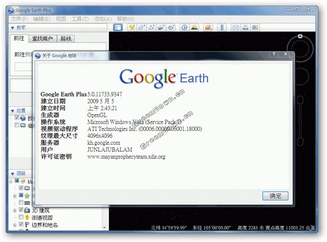This screenshot has width=327, height=242.
Task: Click the Record a Tour toolbar icon
Action: tap(171, 27)
